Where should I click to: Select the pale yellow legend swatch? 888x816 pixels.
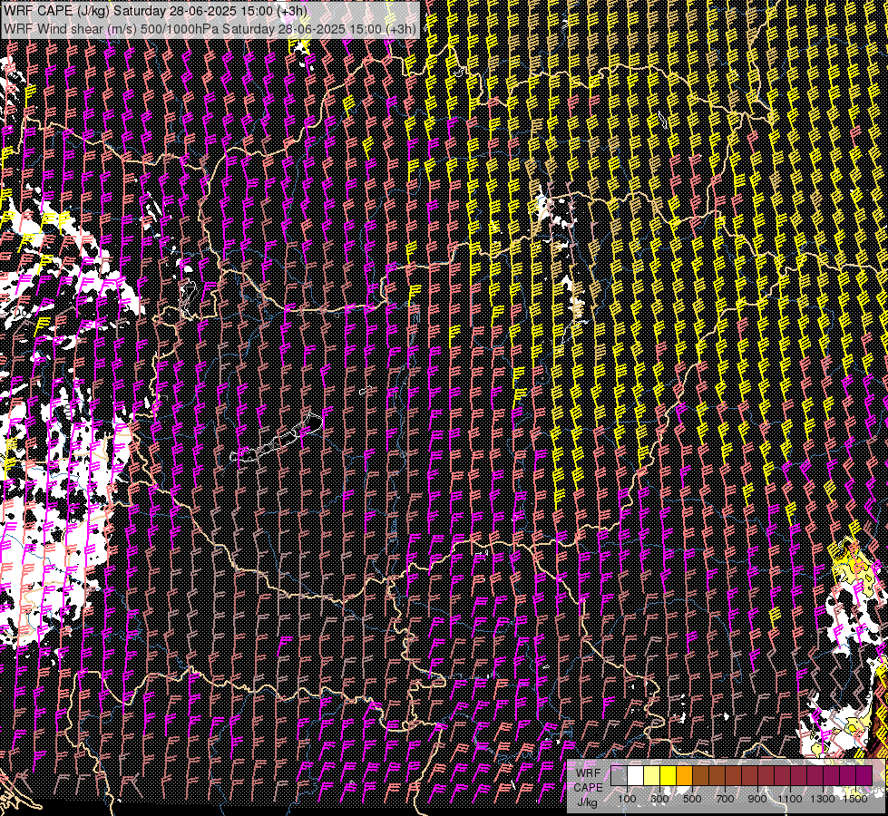(x=652, y=776)
